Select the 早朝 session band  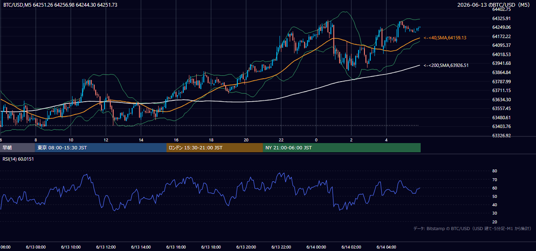tap(17, 148)
